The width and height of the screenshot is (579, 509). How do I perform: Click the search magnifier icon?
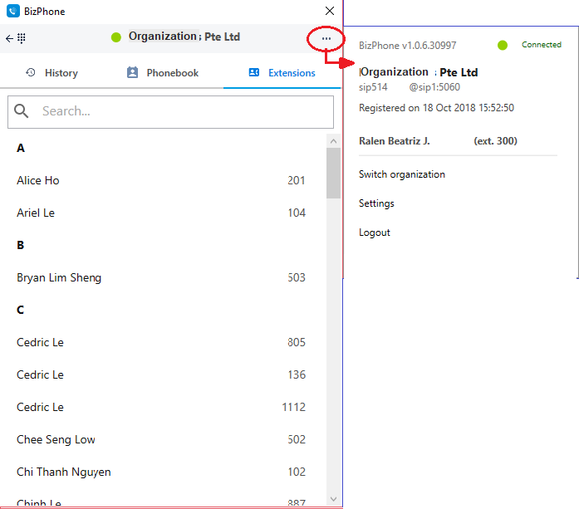pos(21,111)
